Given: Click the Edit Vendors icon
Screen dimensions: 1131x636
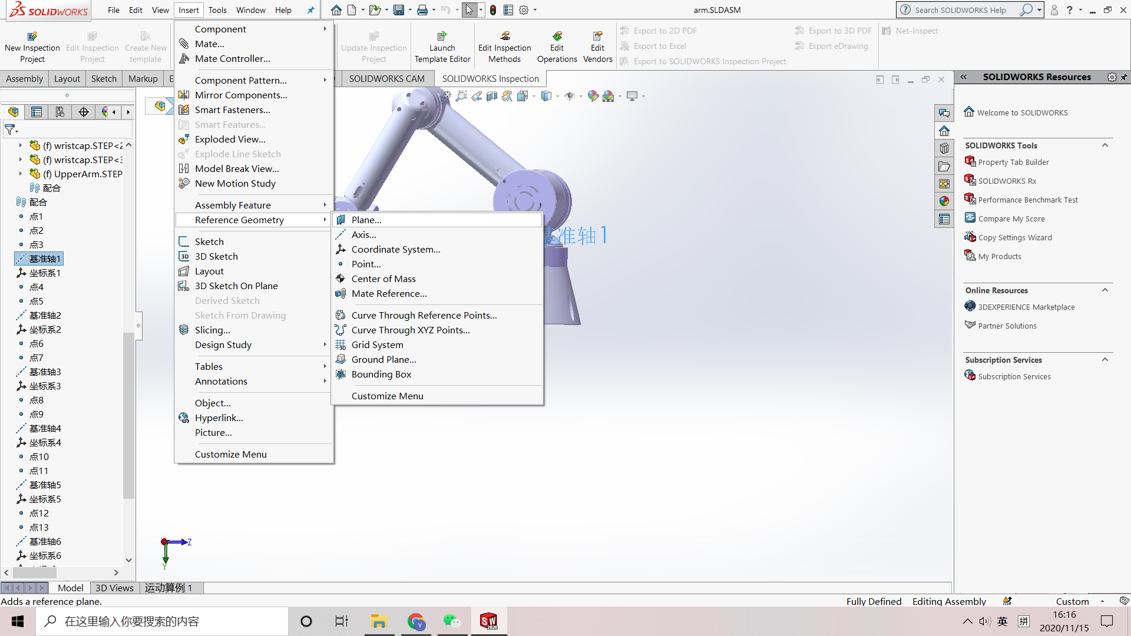Looking at the screenshot, I should [597, 37].
